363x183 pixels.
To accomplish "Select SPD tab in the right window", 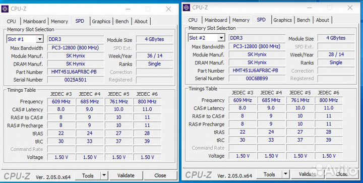I will click(261, 20).
